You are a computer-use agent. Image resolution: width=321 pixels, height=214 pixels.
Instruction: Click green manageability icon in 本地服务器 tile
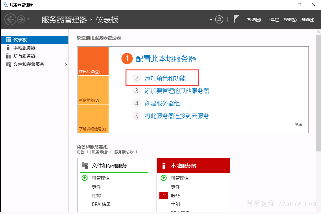pyautogui.click(x=163, y=178)
